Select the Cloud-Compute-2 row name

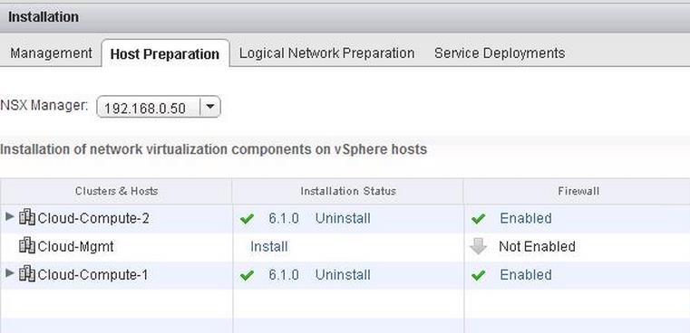tap(93, 218)
